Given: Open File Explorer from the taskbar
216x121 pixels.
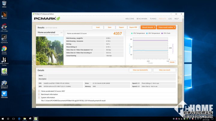Looking at the screenshot, I should click(x=25, y=119).
